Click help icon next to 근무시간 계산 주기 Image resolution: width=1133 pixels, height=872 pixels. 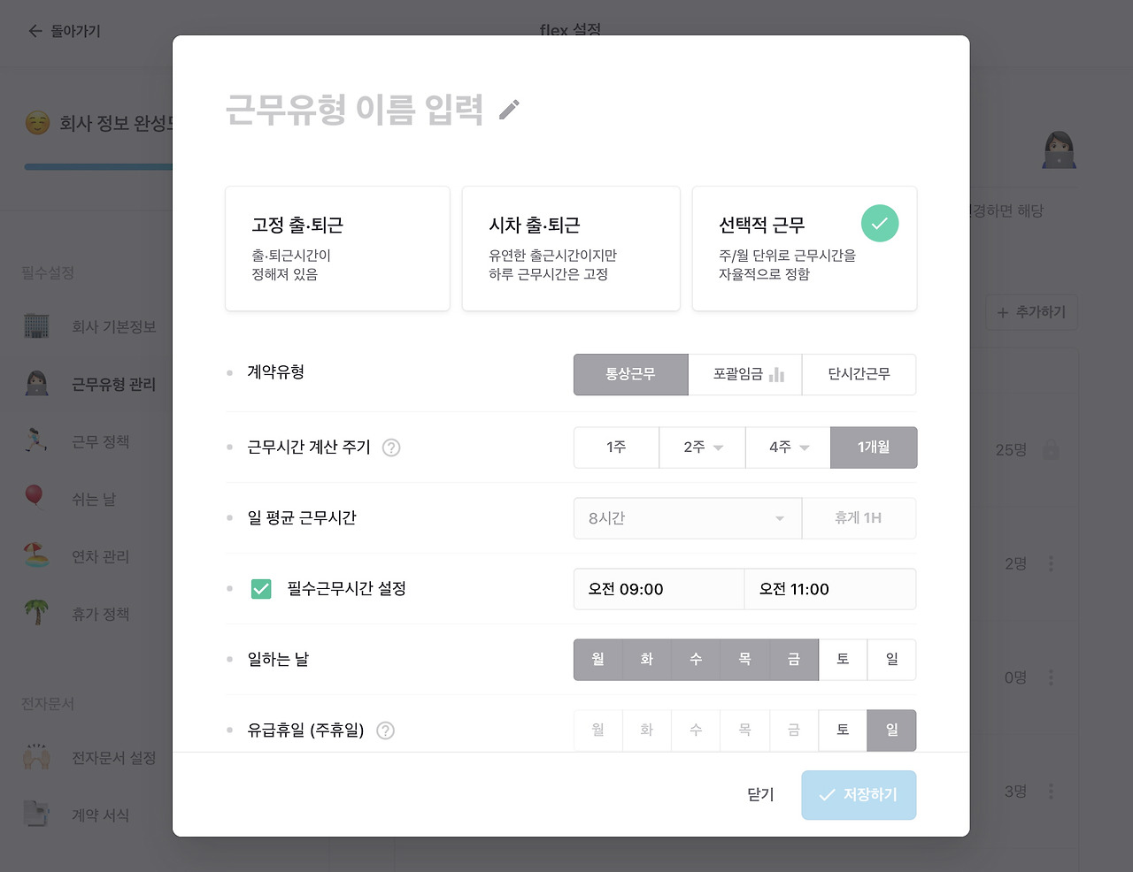[x=391, y=447]
